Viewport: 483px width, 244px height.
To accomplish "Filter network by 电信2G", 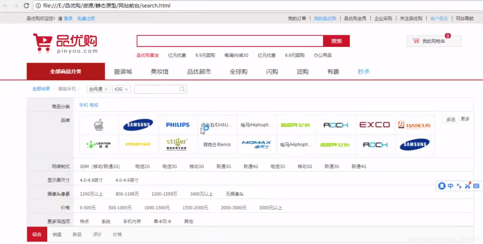I will tap(142, 166).
